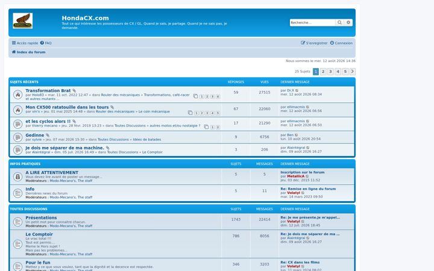Image resolution: width=434 pixels, height=271 pixels.
Task: Open page 5 of Mon CX500 topic
Action: [218, 113]
